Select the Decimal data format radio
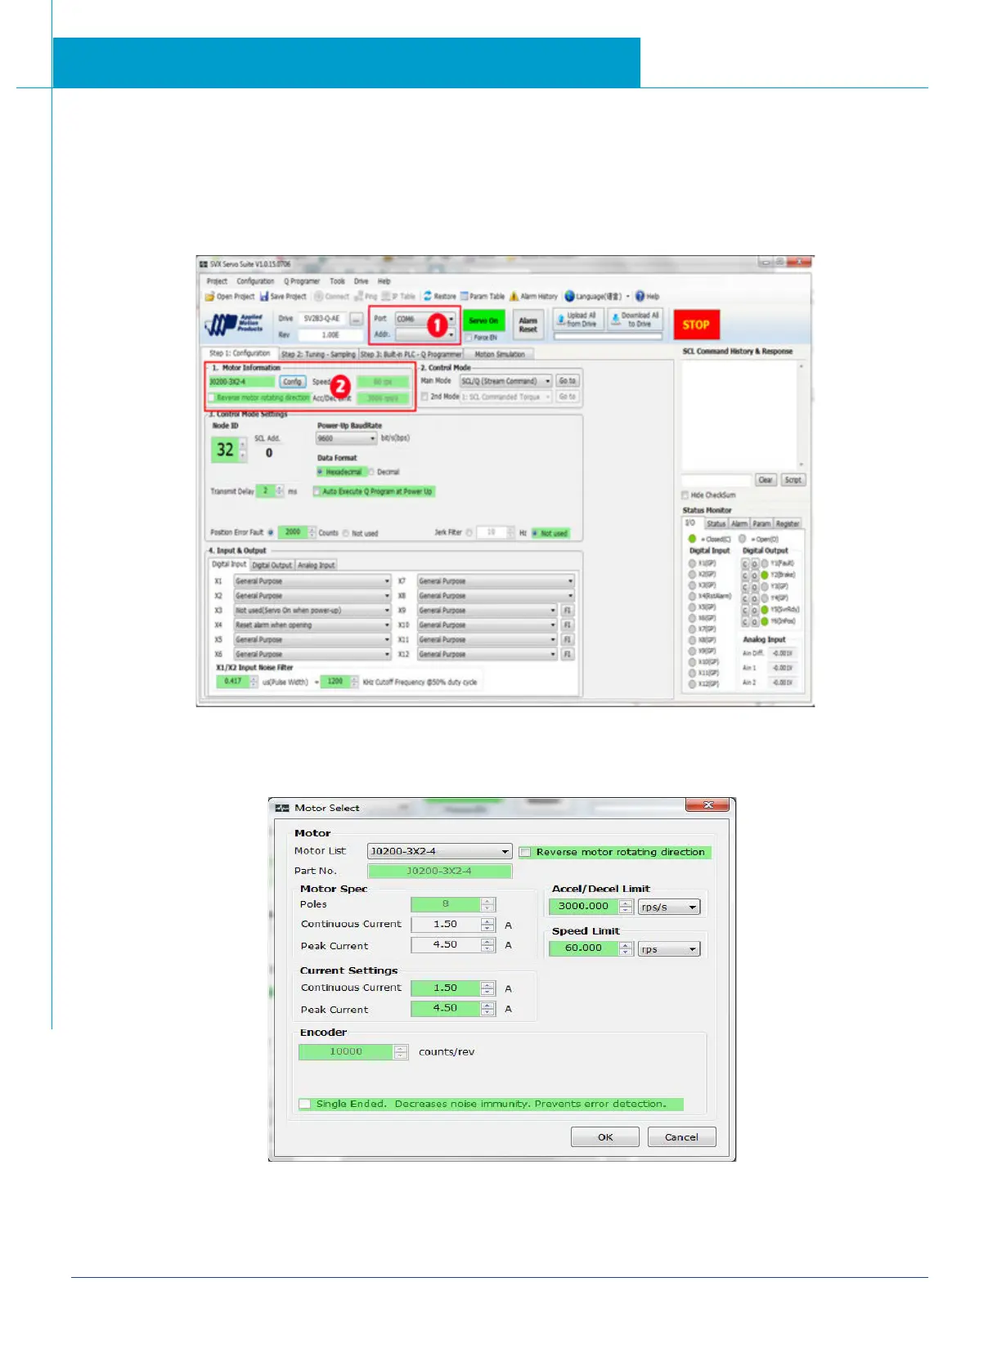The height and width of the screenshot is (1349, 997). 371,473
